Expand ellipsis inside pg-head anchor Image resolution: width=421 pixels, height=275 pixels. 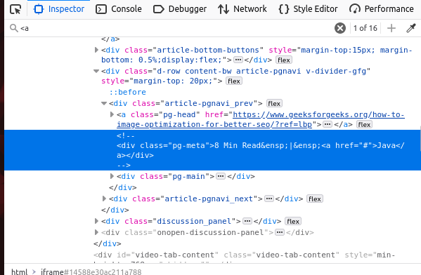coord(328,124)
